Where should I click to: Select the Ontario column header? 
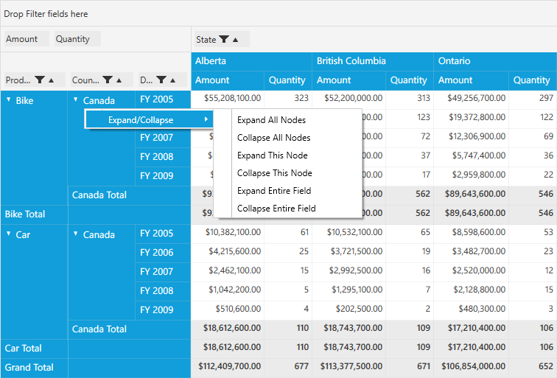(x=495, y=61)
